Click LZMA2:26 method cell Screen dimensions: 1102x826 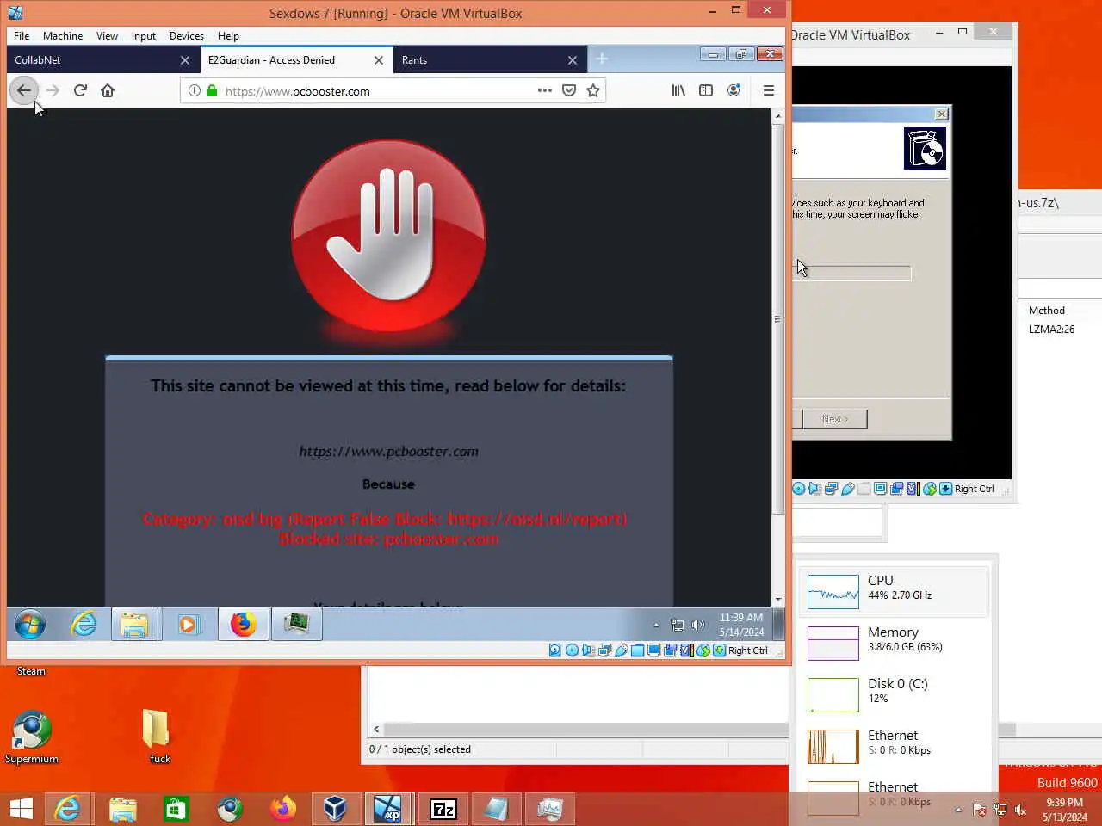(1051, 330)
